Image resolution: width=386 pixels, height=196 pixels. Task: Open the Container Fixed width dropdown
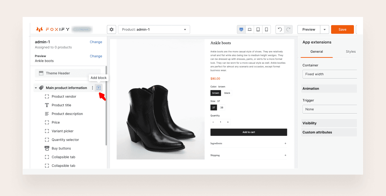coord(330,74)
